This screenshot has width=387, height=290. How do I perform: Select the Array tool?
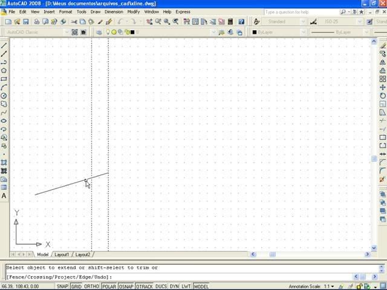tap(383, 79)
